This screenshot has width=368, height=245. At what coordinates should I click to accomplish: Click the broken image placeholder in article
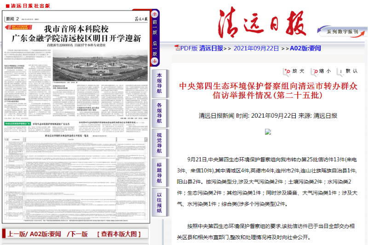(268, 132)
